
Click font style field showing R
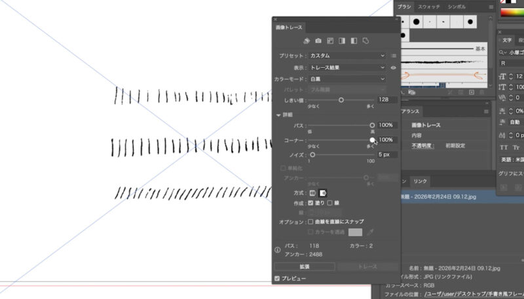[512, 63]
